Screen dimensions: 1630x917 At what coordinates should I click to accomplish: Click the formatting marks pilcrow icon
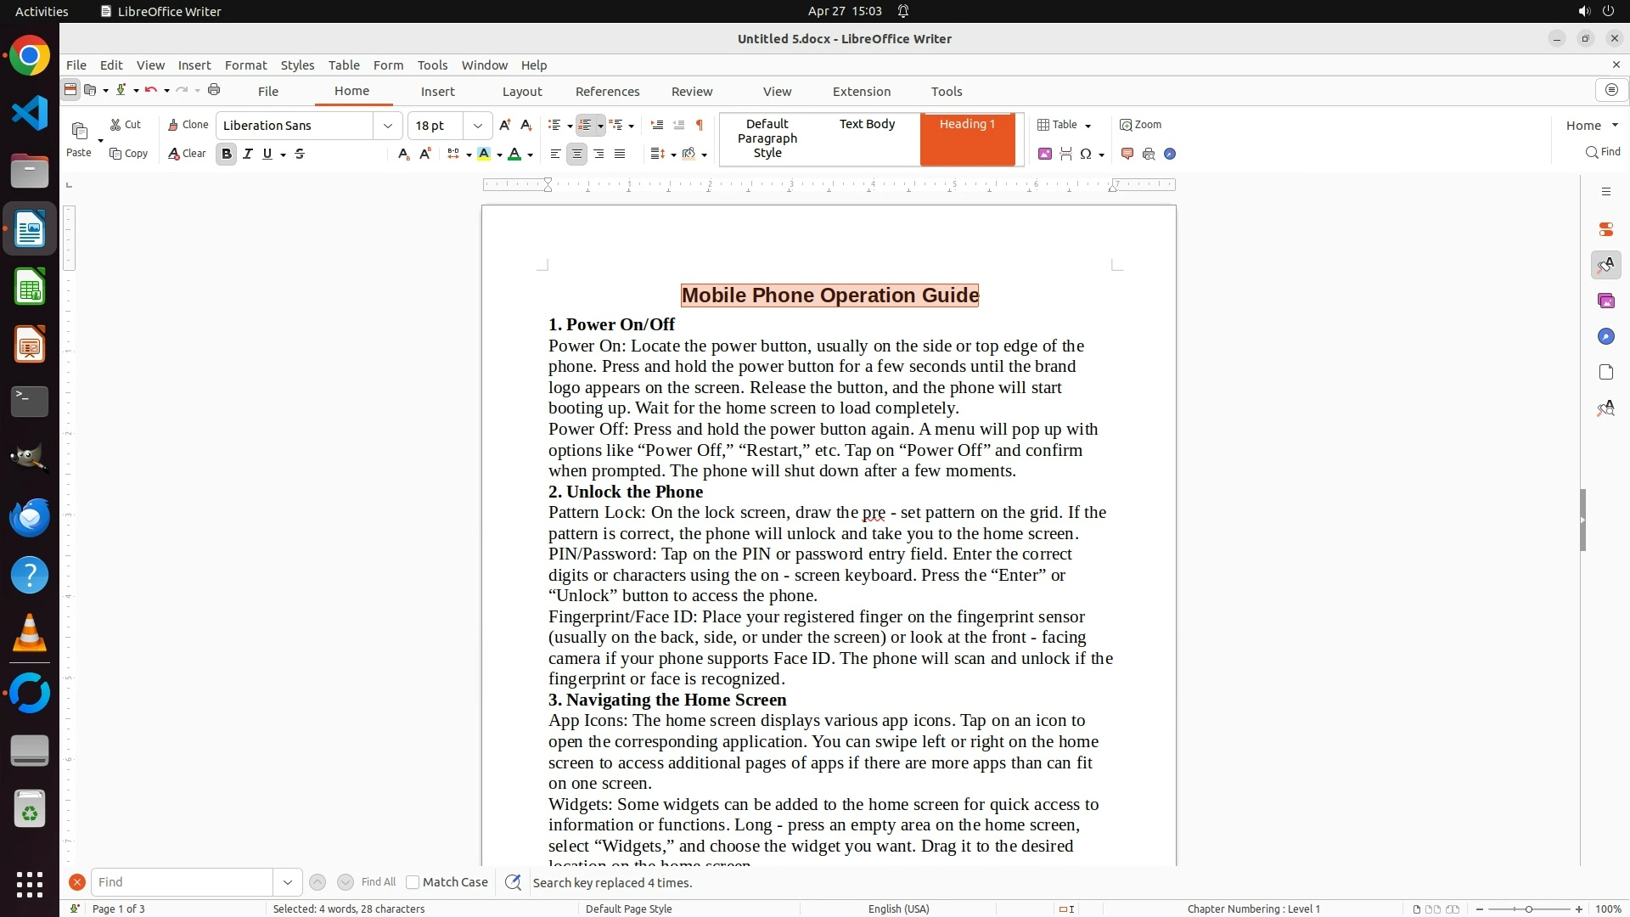pyautogui.click(x=699, y=125)
